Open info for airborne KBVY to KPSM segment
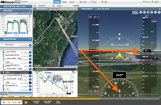Screen dimensions: 161x105 [x=30, y=69]
